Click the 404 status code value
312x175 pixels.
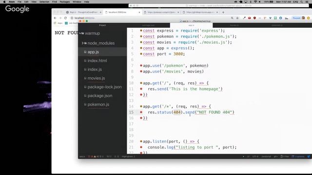tap(177, 112)
